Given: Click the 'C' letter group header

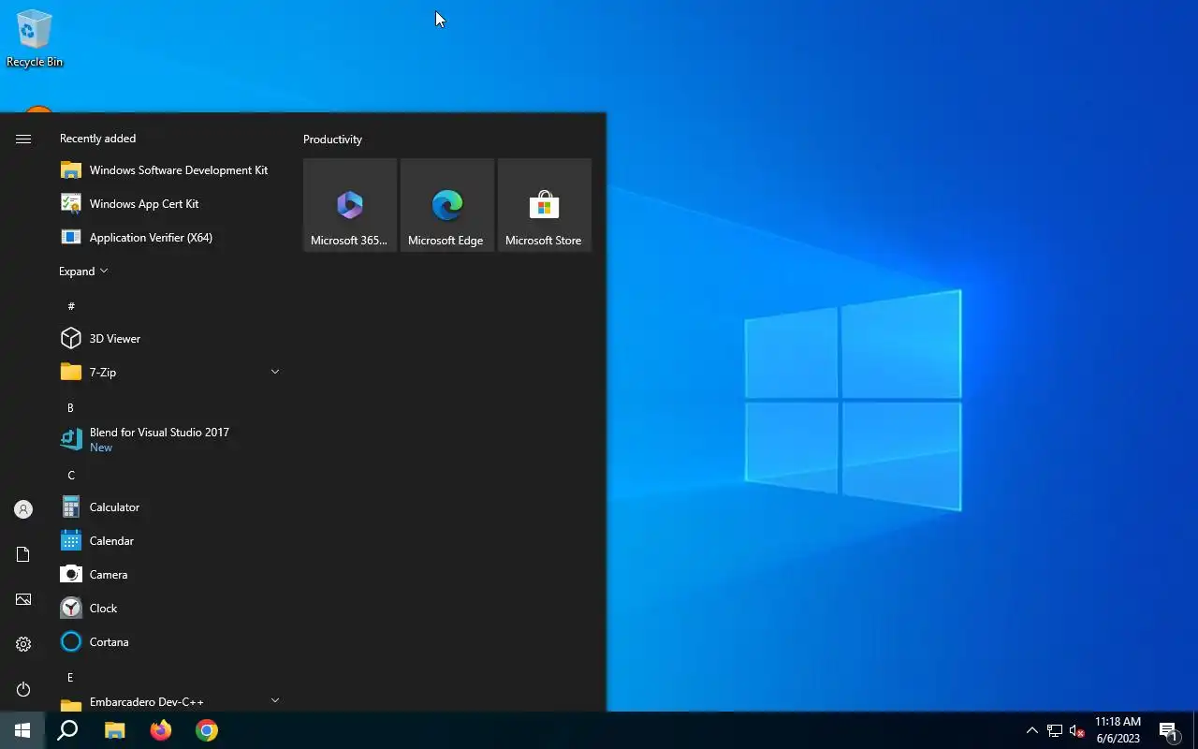Looking at the screenshot, I should pos(71,475).
